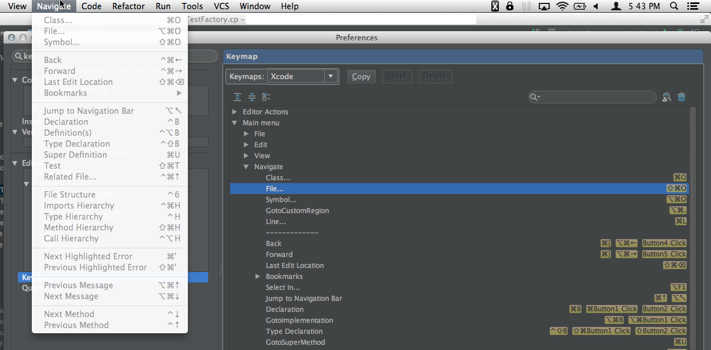This screenshot has width=711, height=350.
Task: Collapse the Navigate group in keymap tree
Action: [x=246, y=167]
